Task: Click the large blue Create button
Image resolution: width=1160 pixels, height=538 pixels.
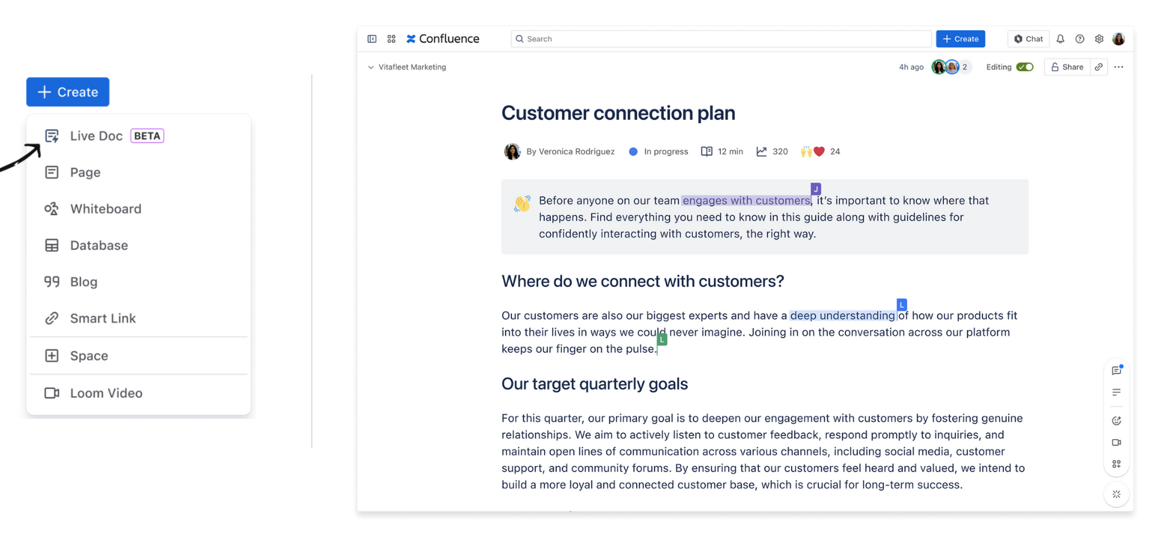Action: (x=68, y=92)
